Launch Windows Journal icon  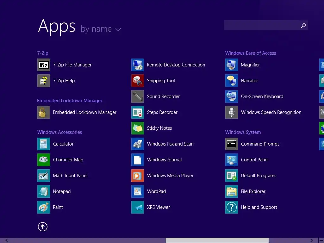pos(138,160)
